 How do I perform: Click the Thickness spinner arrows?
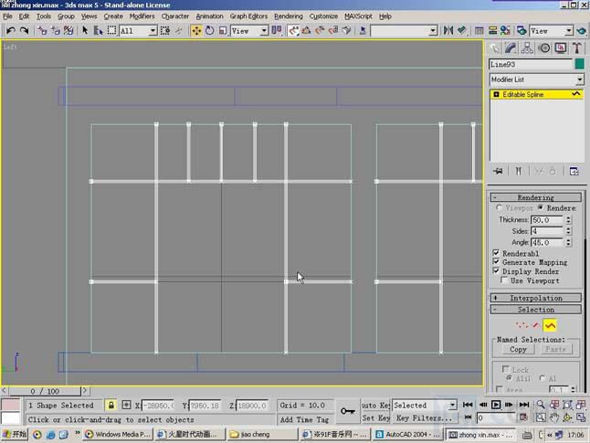(x=568, y=220)
